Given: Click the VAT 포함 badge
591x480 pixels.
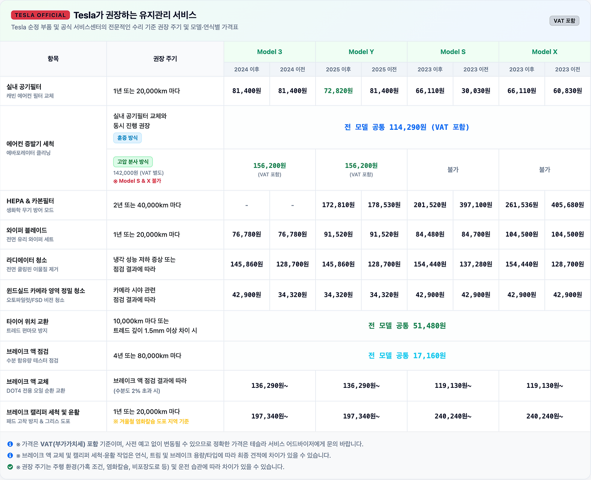Looking at the screenshot, I should pos(564,21).
